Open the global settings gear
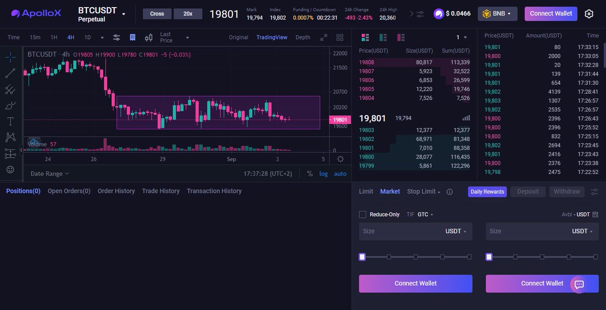The image size is (606, 310). tap(589, 14)
